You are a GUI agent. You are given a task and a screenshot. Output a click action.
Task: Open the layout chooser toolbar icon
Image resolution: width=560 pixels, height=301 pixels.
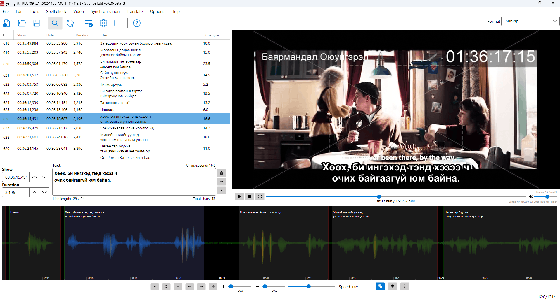coord(118,23)
